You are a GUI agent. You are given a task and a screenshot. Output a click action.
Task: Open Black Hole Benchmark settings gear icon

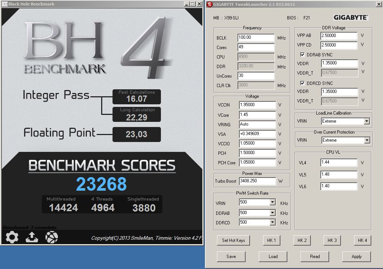click(12, 237)
